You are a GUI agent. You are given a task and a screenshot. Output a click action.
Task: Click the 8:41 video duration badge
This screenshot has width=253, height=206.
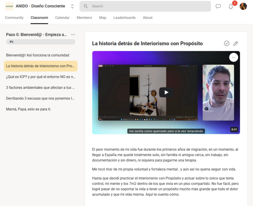coord(234,129)
